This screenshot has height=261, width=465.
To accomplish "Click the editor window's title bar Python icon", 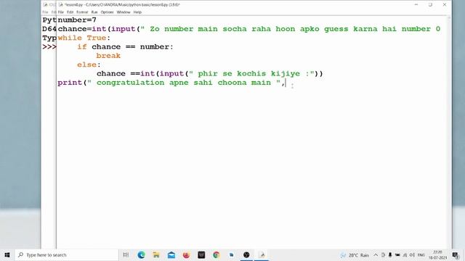I will [61, 5].
